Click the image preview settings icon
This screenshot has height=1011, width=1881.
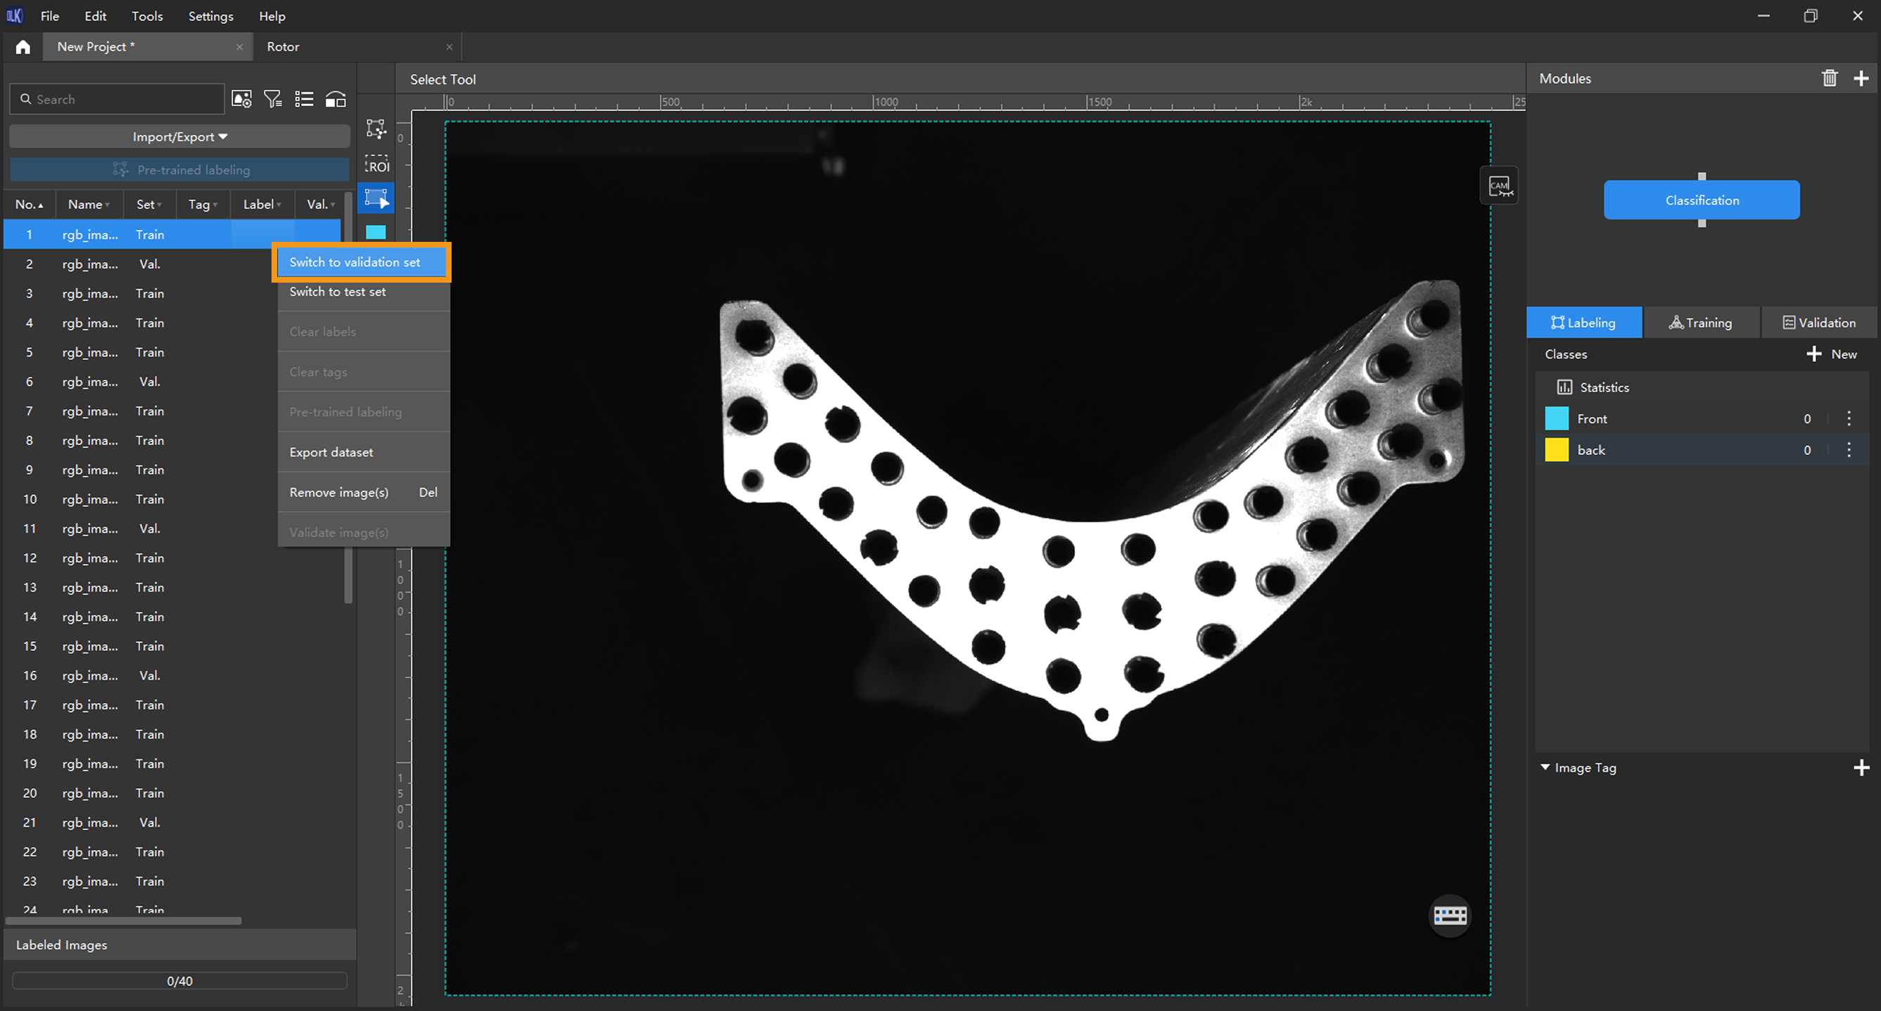(241, 99)
